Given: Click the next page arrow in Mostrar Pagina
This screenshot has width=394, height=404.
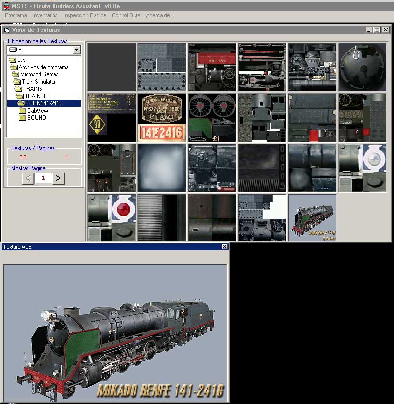Looking at the screenshot, I should pos(58,178).
